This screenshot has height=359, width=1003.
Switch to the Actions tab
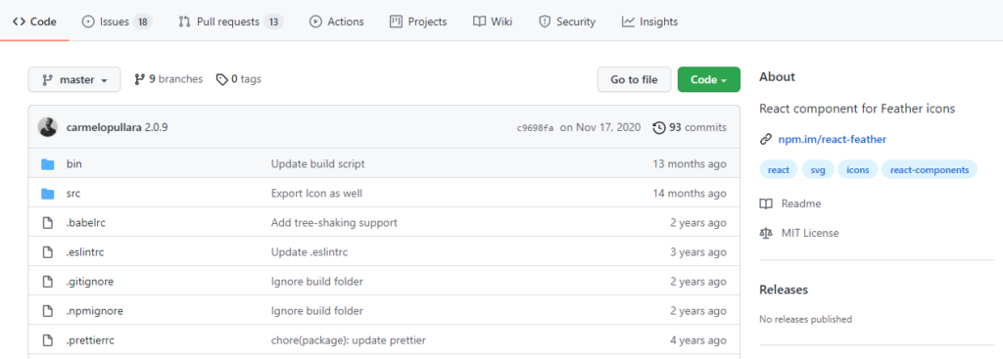pyautogui.click(x=337, y=22)
